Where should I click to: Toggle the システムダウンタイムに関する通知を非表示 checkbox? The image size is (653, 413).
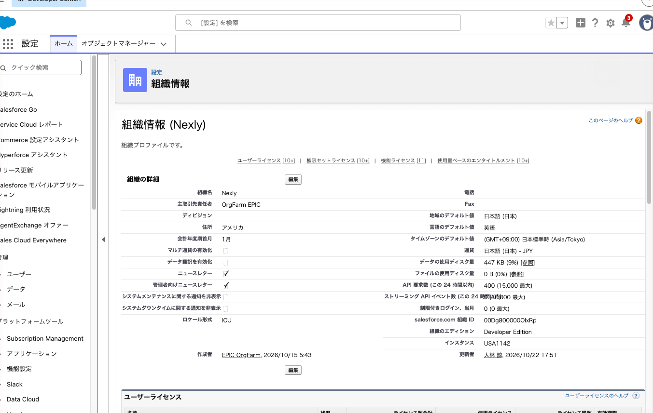225,309
